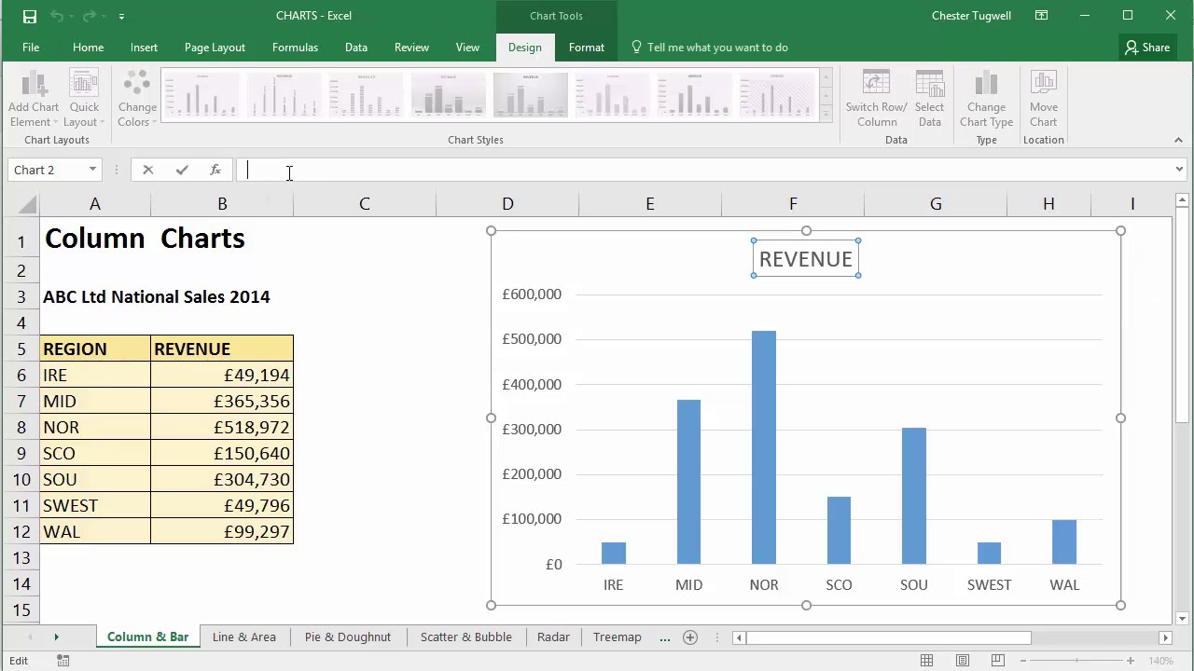Screen dimensions: 1194x671
Task: Switch to Page Break Preview icon
Action: [x=998, y=661]
